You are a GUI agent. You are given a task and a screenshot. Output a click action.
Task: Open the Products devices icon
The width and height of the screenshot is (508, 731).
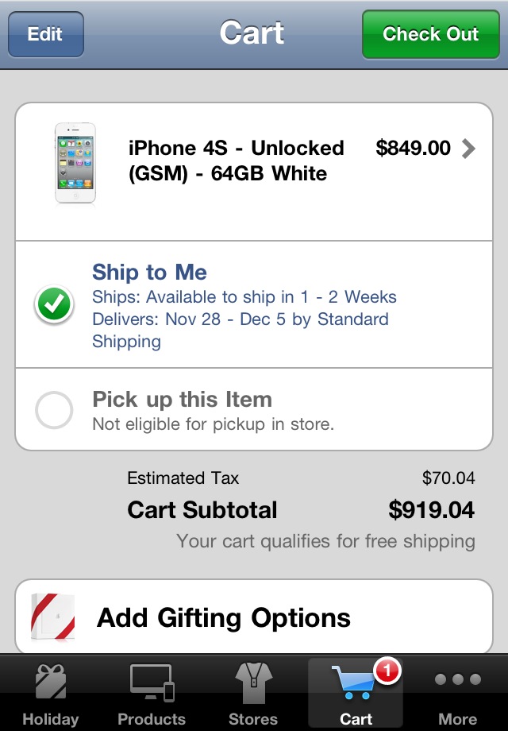pyautogui.click(x=151, y=682)
